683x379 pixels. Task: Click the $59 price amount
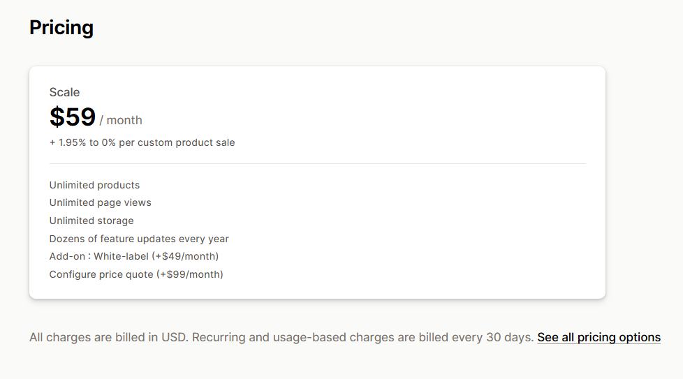click(72, 117)
